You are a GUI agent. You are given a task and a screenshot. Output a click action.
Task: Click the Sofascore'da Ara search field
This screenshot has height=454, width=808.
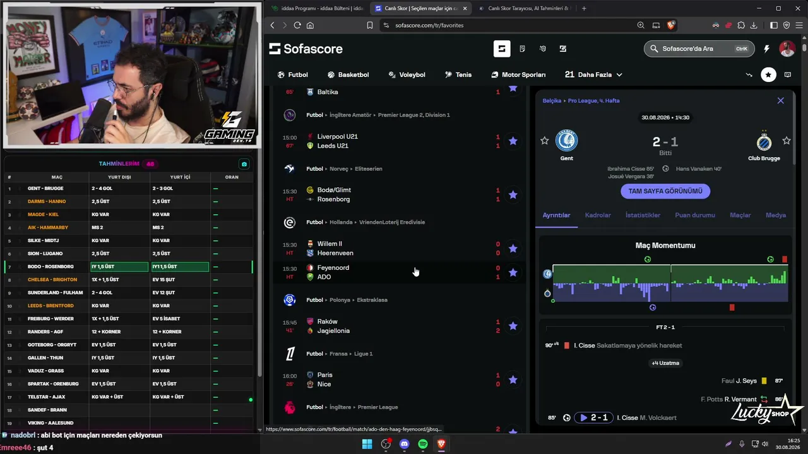pyautogui.click(x=698, y=49)
